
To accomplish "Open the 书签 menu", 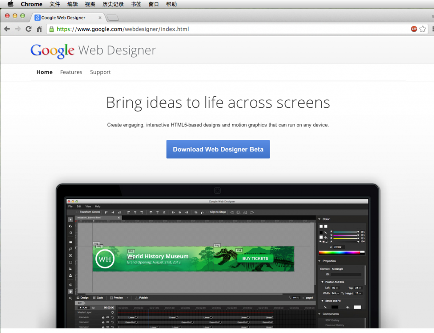I will tap(136, 4).
